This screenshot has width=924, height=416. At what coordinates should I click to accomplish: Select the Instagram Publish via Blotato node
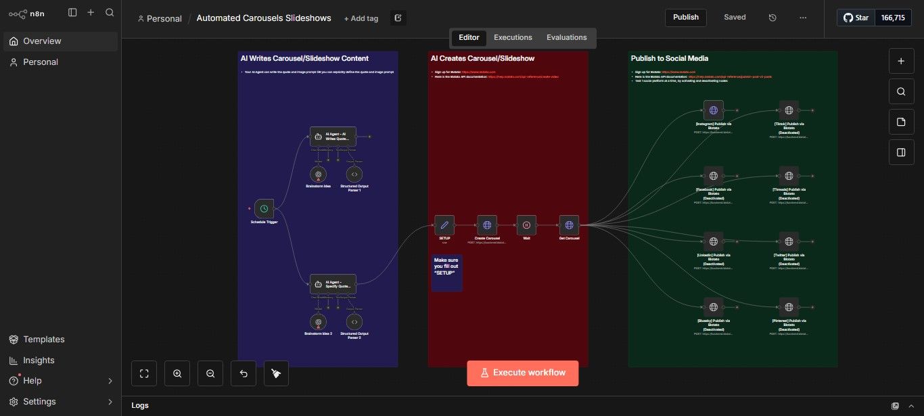coord(714,110)
